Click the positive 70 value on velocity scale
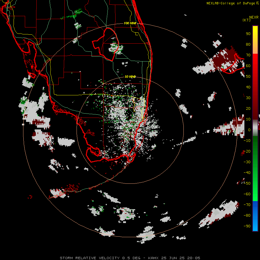 coord(248,55)
